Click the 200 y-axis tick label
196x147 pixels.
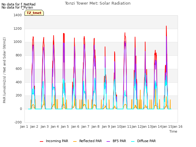(19, 96)
